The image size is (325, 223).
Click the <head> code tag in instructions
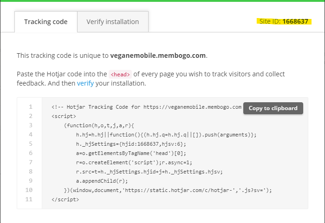pyautogui.click(x=120, y=74)
